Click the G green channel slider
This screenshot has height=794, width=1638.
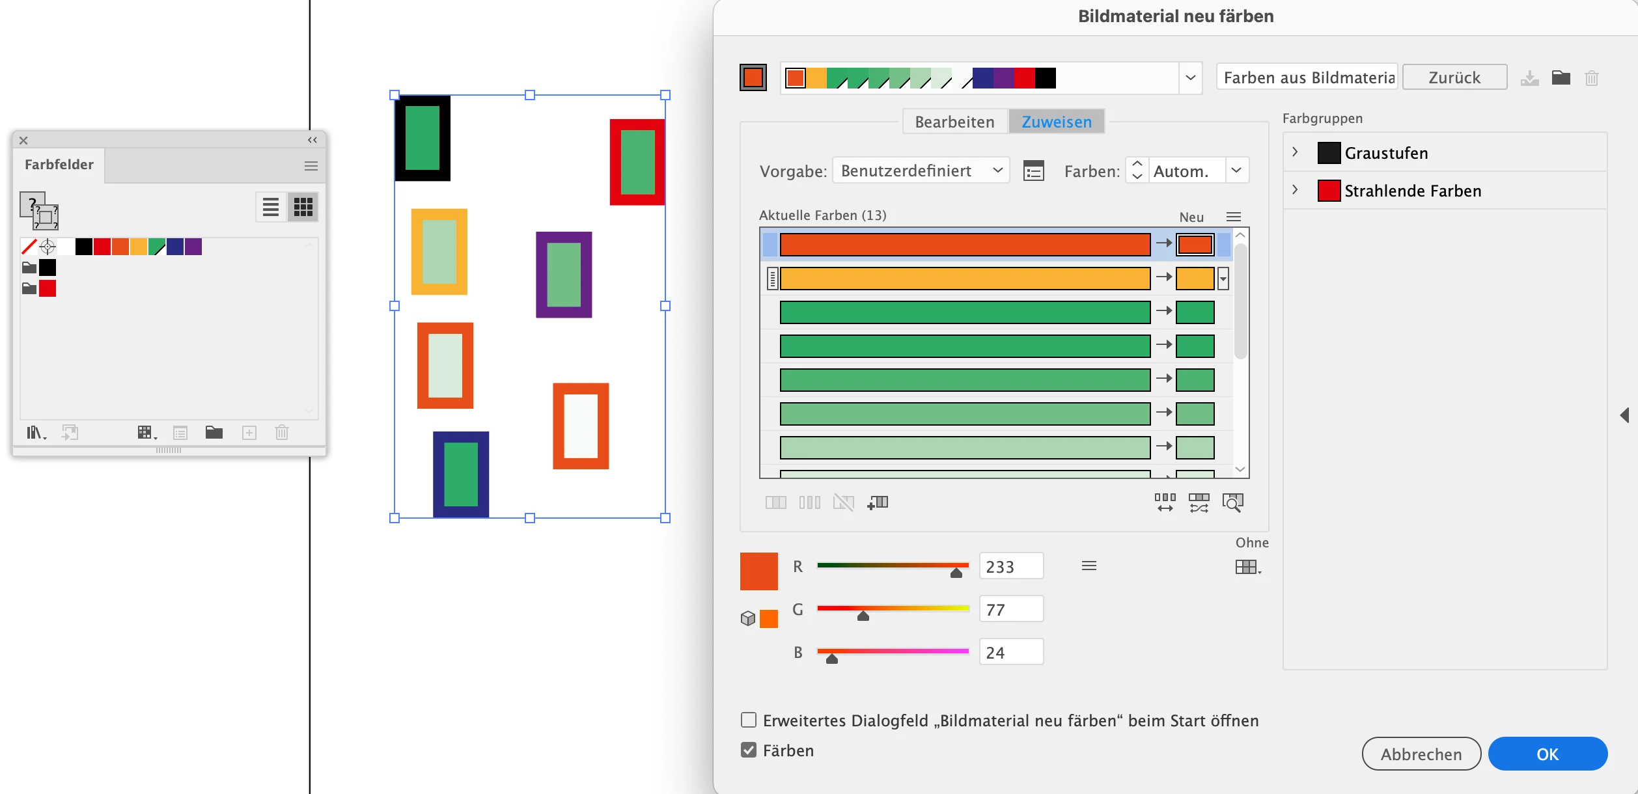point(893,609)
